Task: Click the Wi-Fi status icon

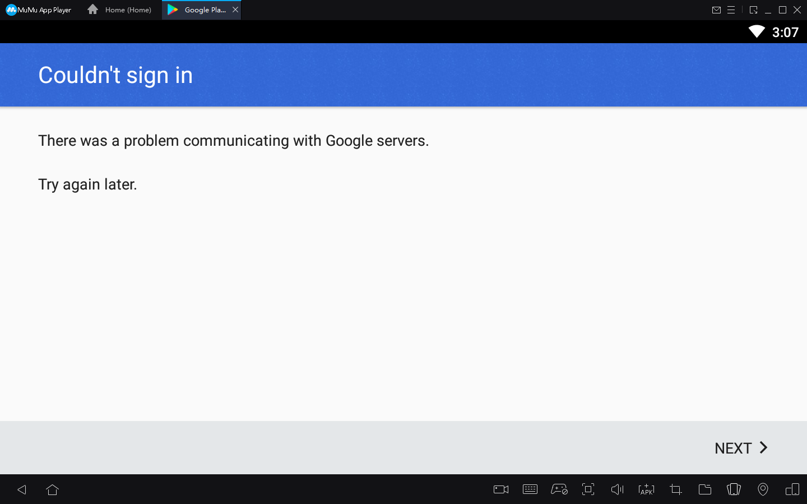Action: pyautogui.click(x=757, y=31)
